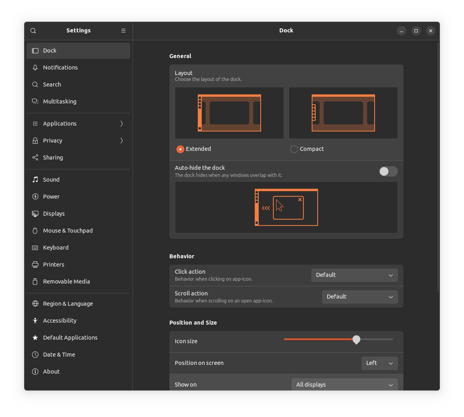Viewport: 464px width, 417px height.
Task: Select the Power settings icon
Action: tap(35, 196)
